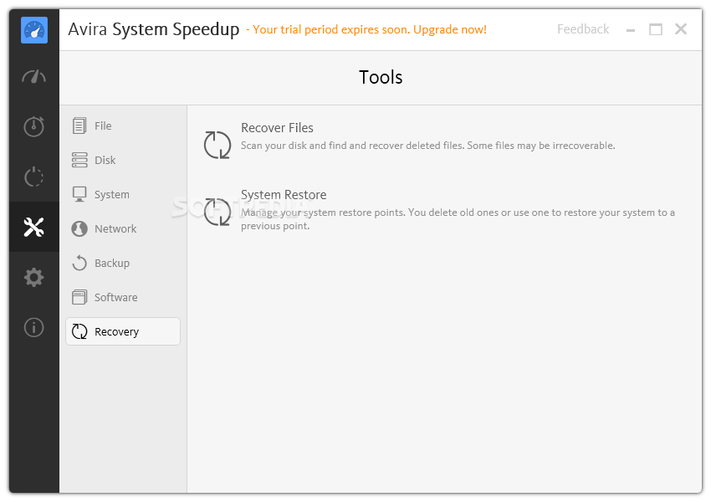Open the System Restore tool
711x502 pixels.
pyautogui.click(x=284, y=195)
